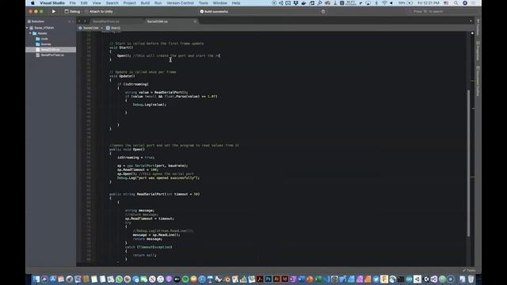Open the Properties side pad
This screenshot has width=507, height=285.
point(478,51)
